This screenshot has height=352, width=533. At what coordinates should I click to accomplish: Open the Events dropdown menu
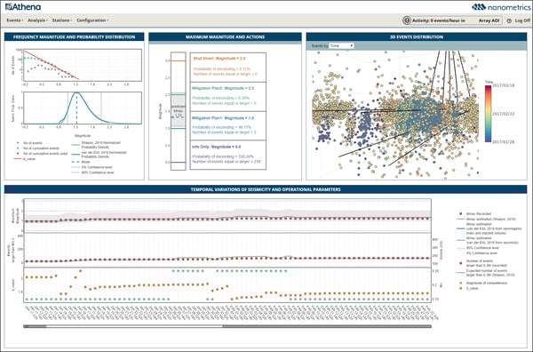click(x=15, y=20)
